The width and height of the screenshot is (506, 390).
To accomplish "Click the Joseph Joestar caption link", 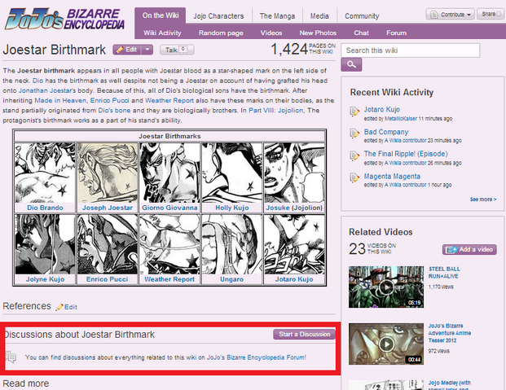I will (108, 208).
